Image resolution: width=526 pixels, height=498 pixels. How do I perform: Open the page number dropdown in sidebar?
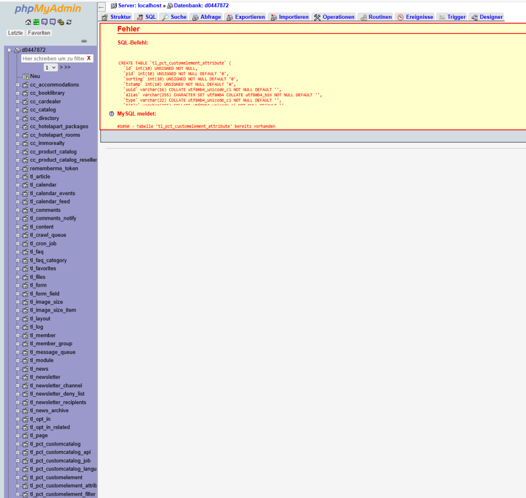[x=50, y=67]
